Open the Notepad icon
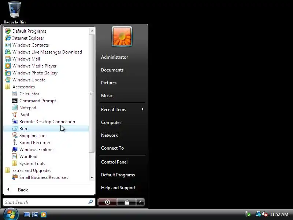The image size is (293, 220). pos(15,107)
